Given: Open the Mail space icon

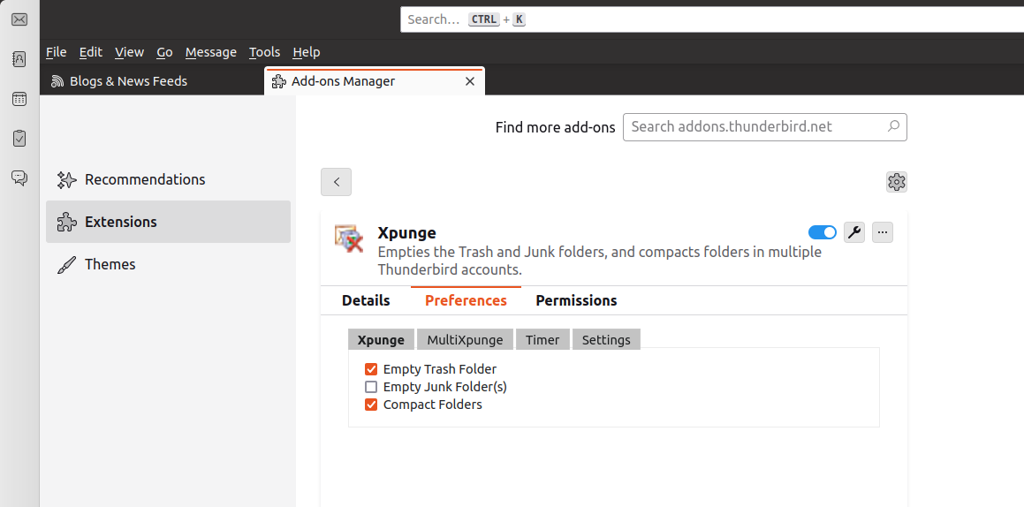Looking at the screenshot, I should point(19,19).
